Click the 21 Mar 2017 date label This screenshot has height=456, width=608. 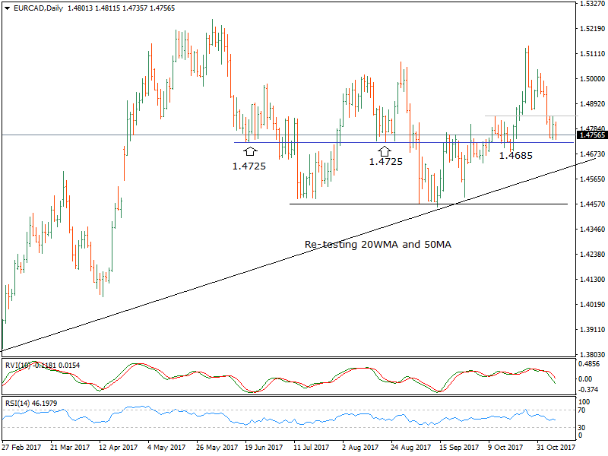pyautogui.click(x=70, y=448)
